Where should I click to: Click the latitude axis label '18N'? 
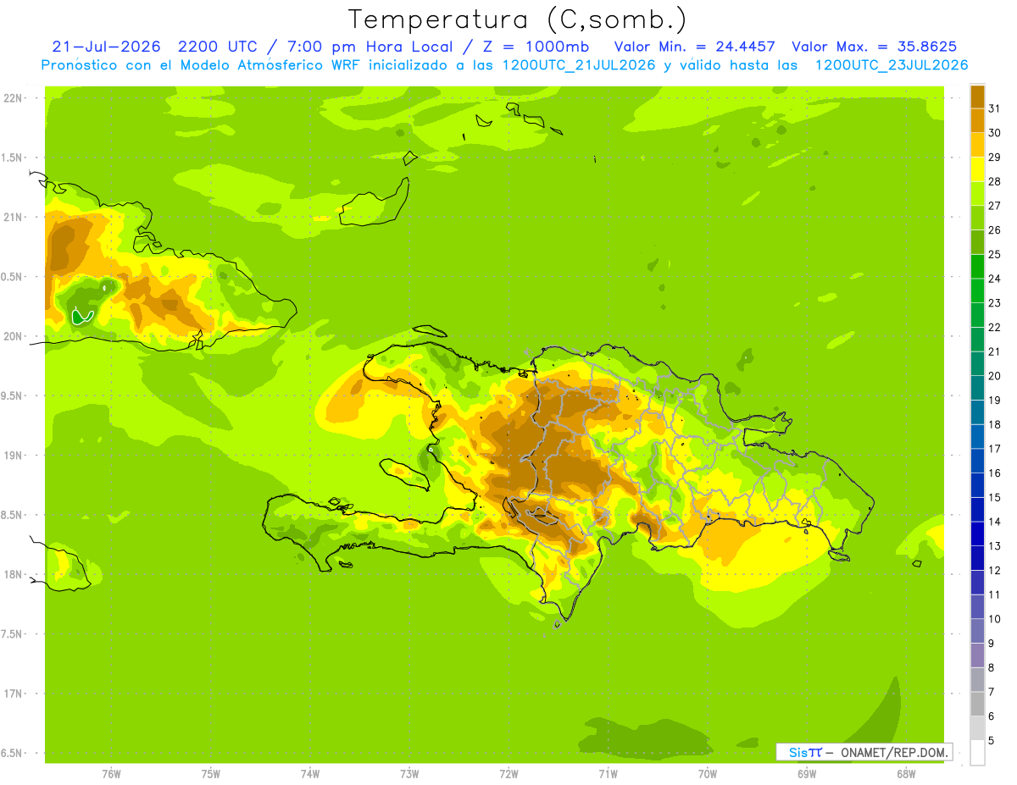point(14,574)
